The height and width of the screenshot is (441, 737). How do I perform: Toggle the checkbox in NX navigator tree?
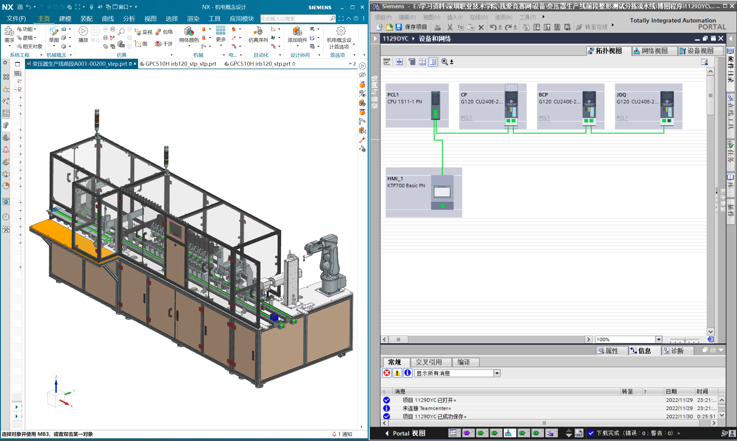point(20,89)
